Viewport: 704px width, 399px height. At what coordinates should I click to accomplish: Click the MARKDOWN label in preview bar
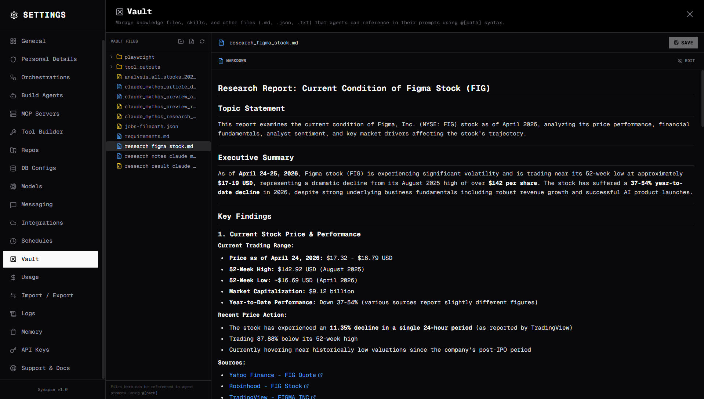point(236,61)
